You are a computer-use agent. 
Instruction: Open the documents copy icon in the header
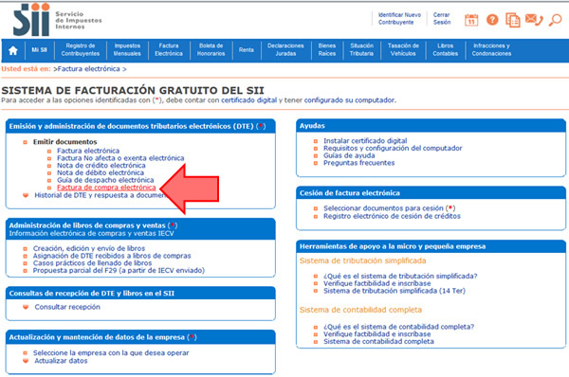point(513,20)
